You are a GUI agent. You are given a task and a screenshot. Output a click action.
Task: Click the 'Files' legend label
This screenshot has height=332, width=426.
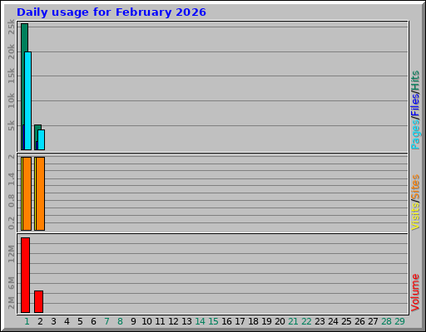tap(415, 105)
